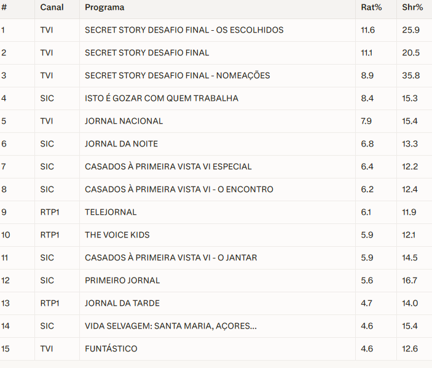Click the Programa column header
This screenshot has height=368, width=432.
point(104,7)
